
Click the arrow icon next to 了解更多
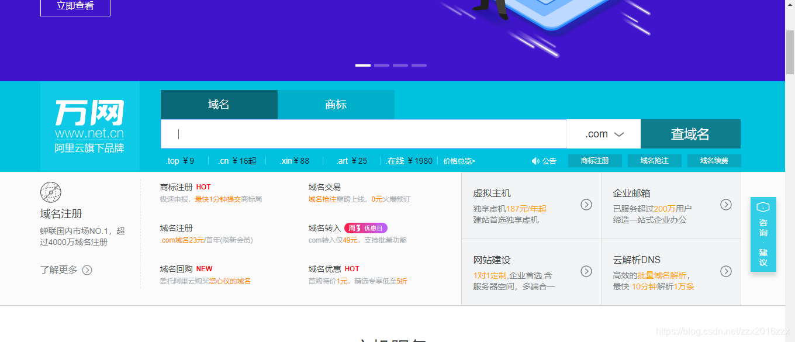click(x=87, y=270)
